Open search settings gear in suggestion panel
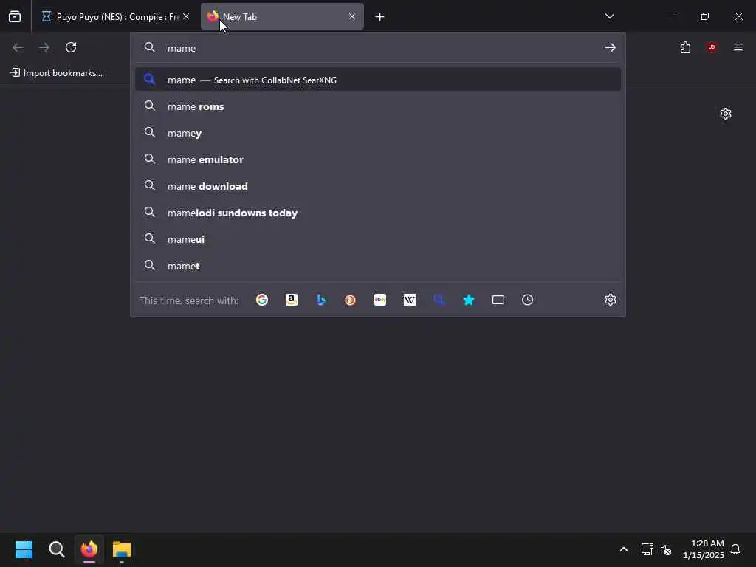The height and width of the screenshot is (567, 756). tap(611, 300)
